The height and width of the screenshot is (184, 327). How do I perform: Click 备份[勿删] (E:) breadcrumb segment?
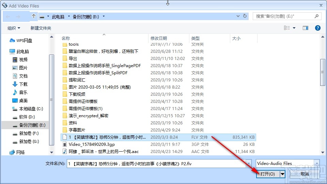point(86,16)
